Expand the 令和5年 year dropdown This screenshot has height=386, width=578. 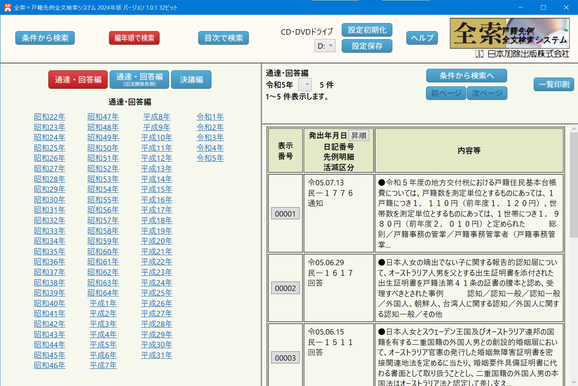pyautogui.click(x=305, y=85)
